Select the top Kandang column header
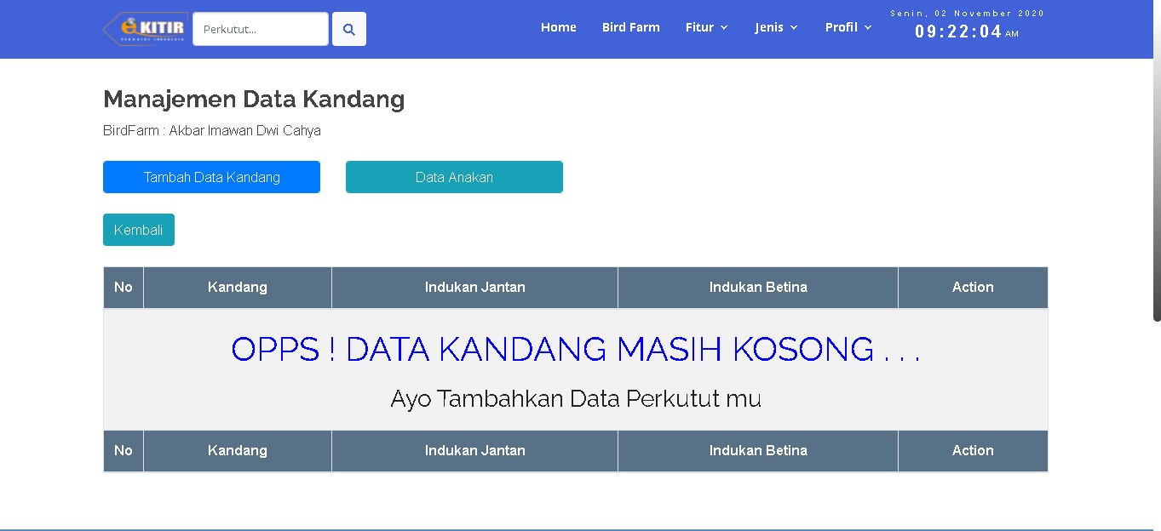Viewport: 1161px width, 531px height. [237, 288]
